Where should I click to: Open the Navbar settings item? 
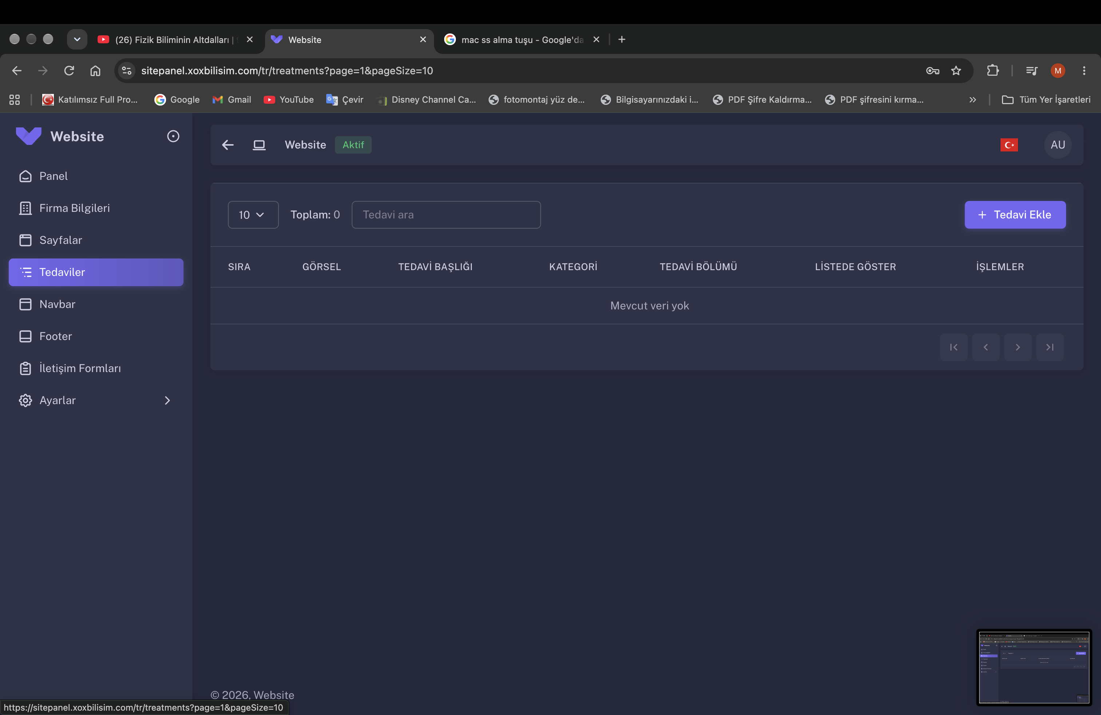[x=96, y=304]
